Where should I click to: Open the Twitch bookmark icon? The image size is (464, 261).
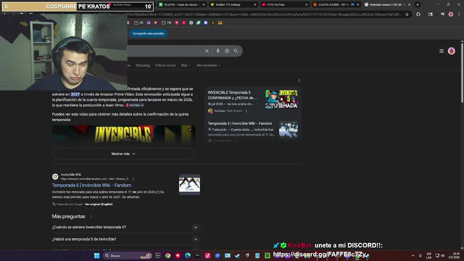pos(149,22)
